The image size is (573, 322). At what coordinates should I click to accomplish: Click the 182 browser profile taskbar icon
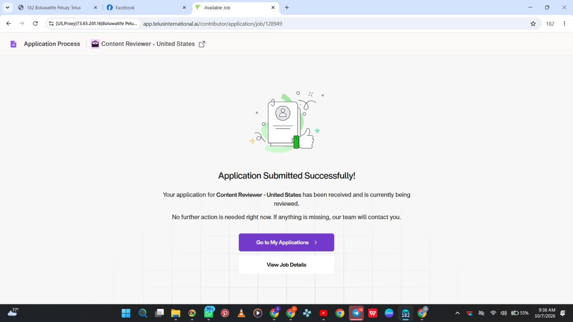[x=406, y=313]
